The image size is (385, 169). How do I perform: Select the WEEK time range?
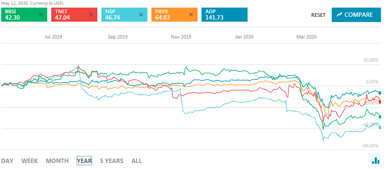(30, 161)
